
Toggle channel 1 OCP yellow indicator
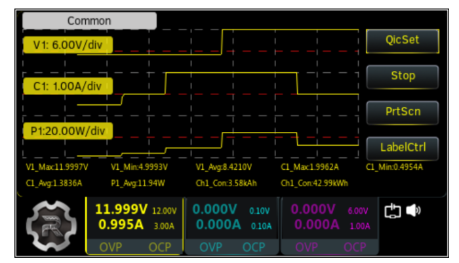pos(160,247)
